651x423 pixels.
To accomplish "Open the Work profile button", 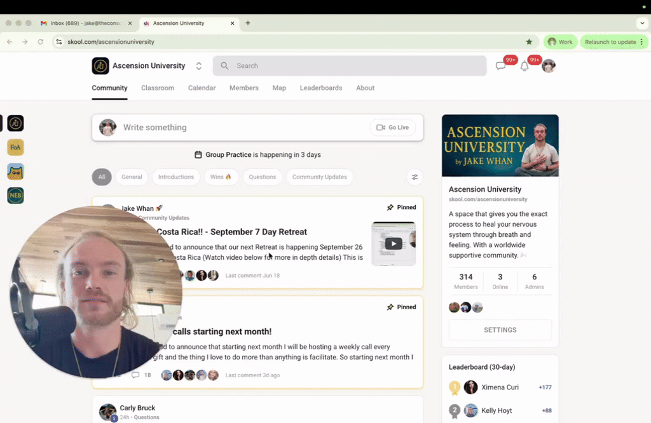I will pyautogui.click(x=561, y=42).
